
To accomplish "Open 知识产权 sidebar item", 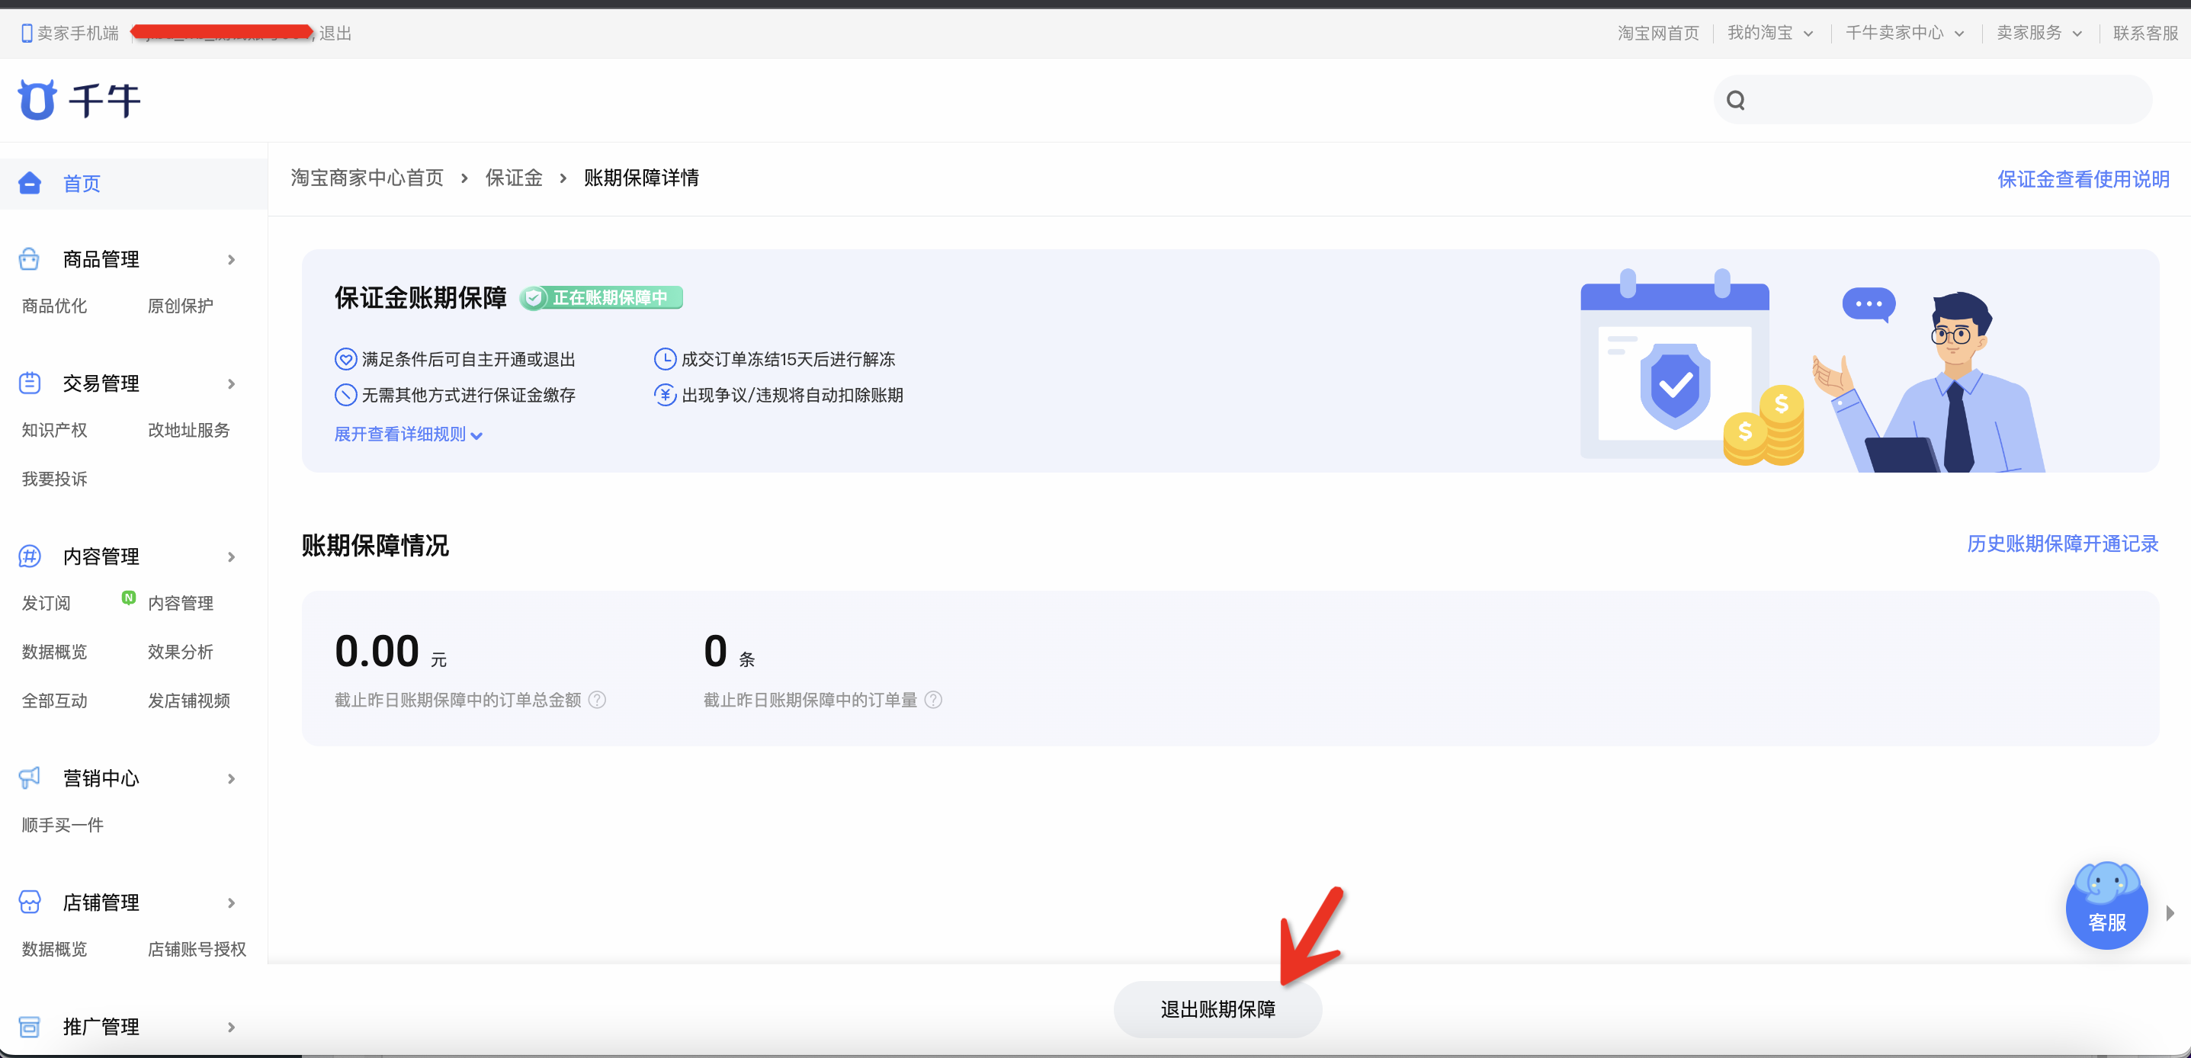I will click(54, 429).
